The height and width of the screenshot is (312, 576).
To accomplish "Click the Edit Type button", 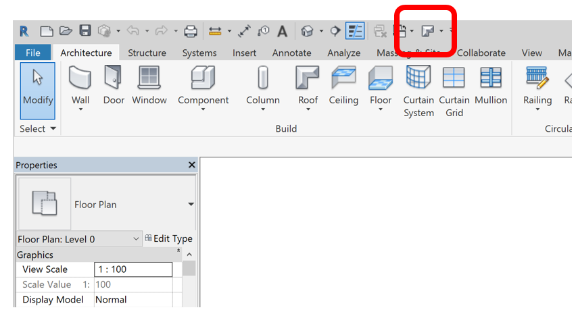I will tap(168, 239).
